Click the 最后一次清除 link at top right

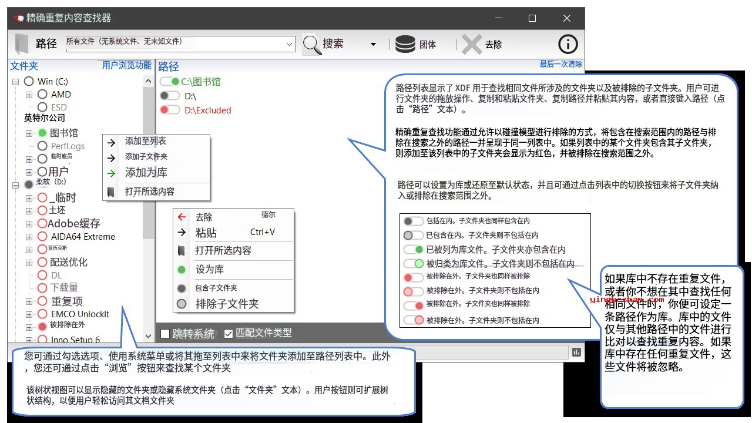point(562,64)
